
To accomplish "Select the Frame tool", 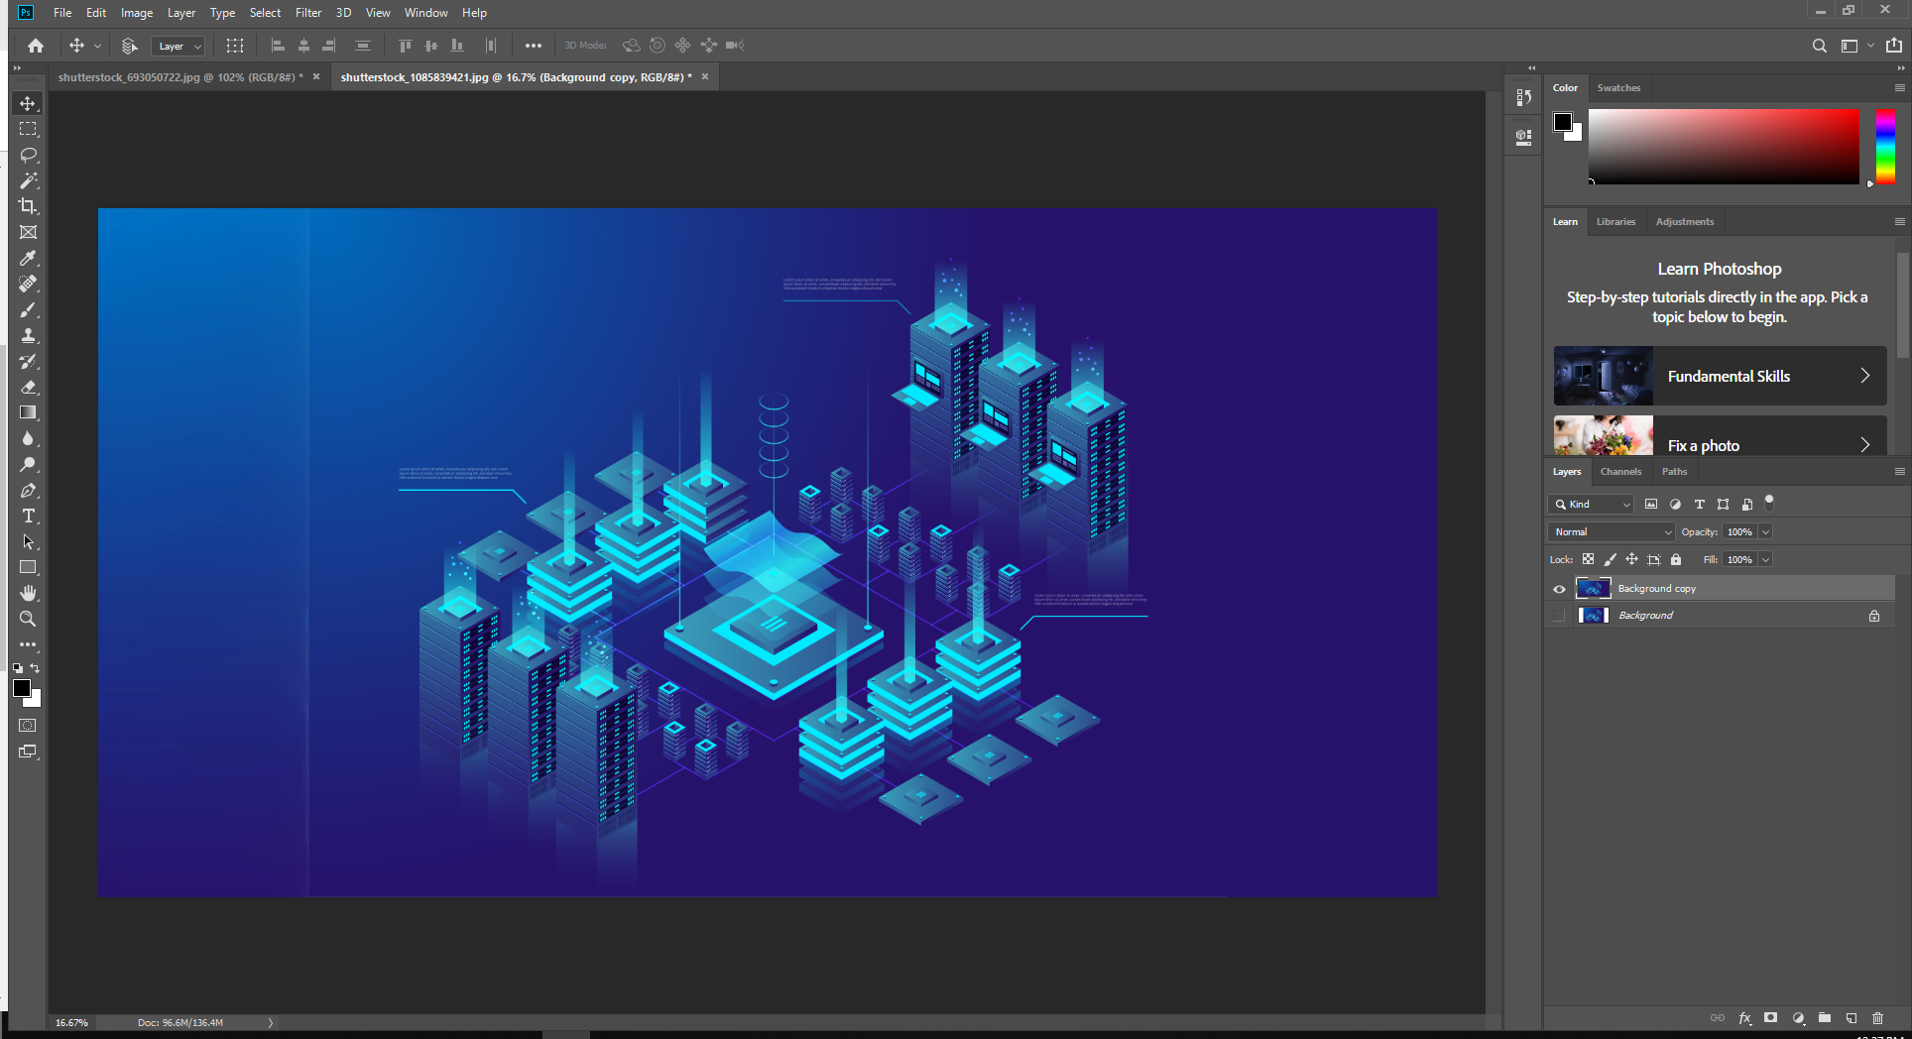I will [28, 232].
